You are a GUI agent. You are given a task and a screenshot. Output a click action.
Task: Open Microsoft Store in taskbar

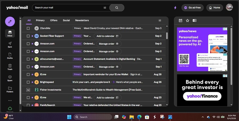tap(147, 117)
